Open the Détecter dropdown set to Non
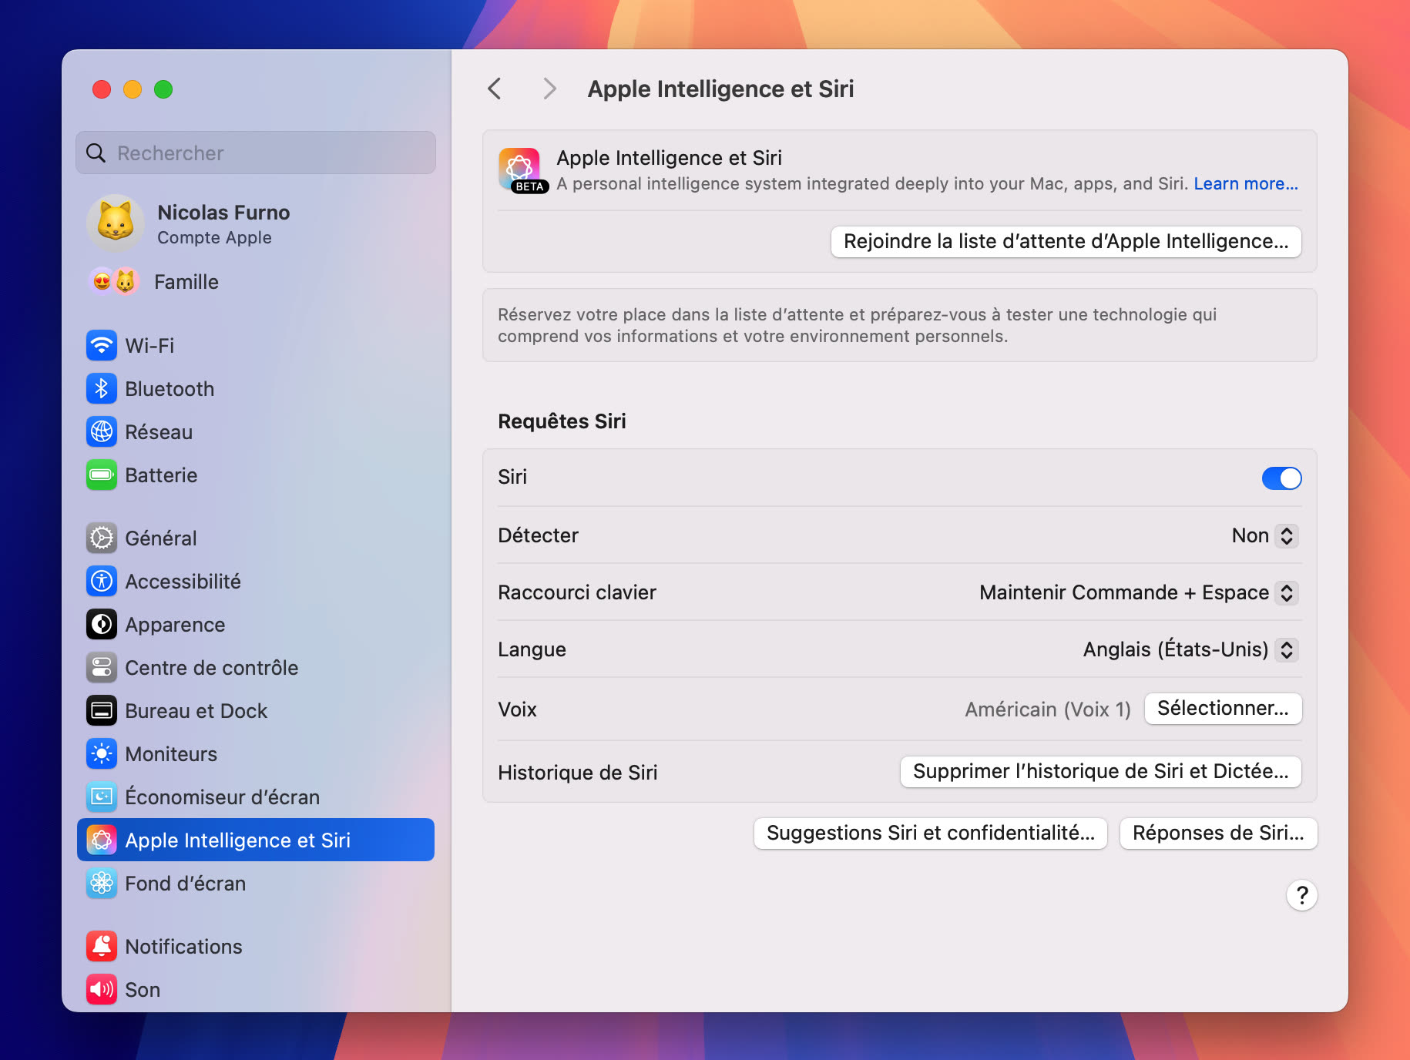The width and height of the screenshot is (1410, 1060). pyautogui.click(x=1264, y=535)
